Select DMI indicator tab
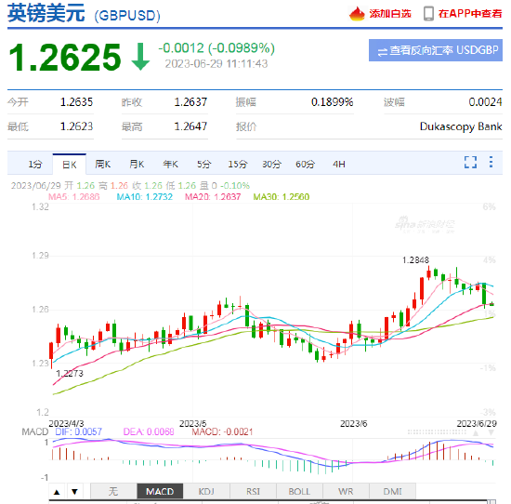Screen dimensions: 511x504 pos(392,491)
